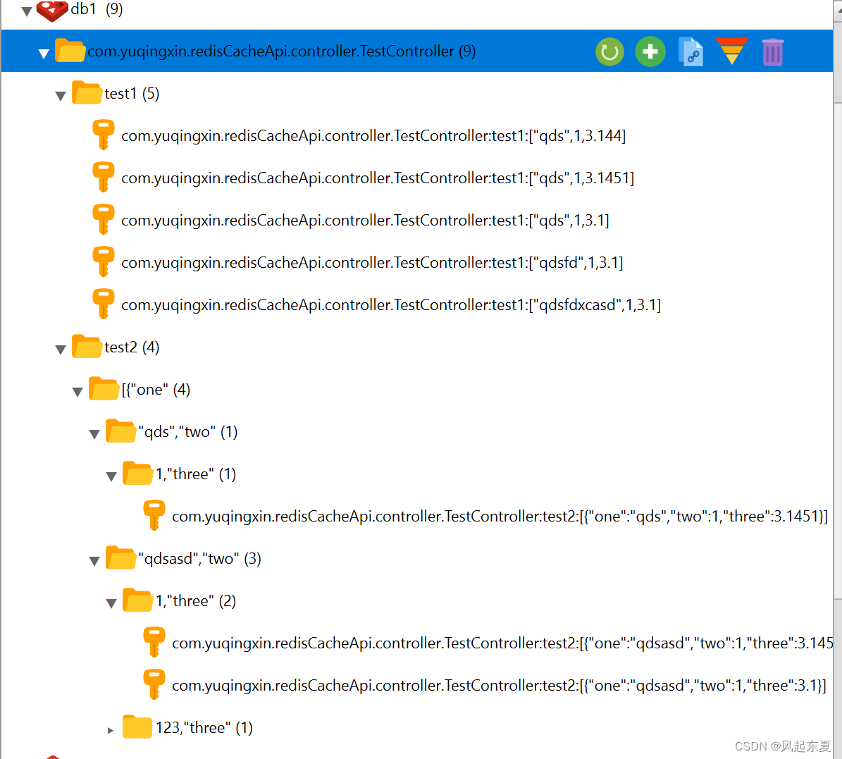Open test2 key text "qdsasd" ending three":3.1}]
Image resolution: width=842 pixels, height=759 pixels.
coord(499,686)
